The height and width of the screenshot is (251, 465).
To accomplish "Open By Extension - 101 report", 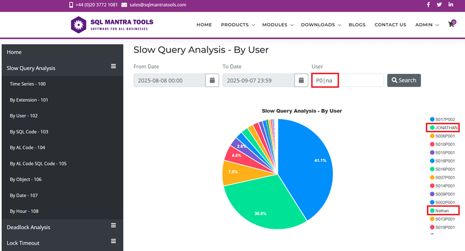I will click(x=29, y=100).
